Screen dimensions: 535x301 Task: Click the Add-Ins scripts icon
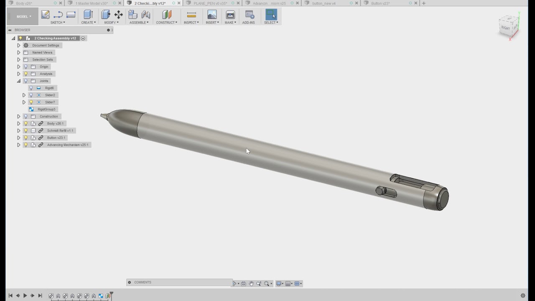[x=250, y=15]
